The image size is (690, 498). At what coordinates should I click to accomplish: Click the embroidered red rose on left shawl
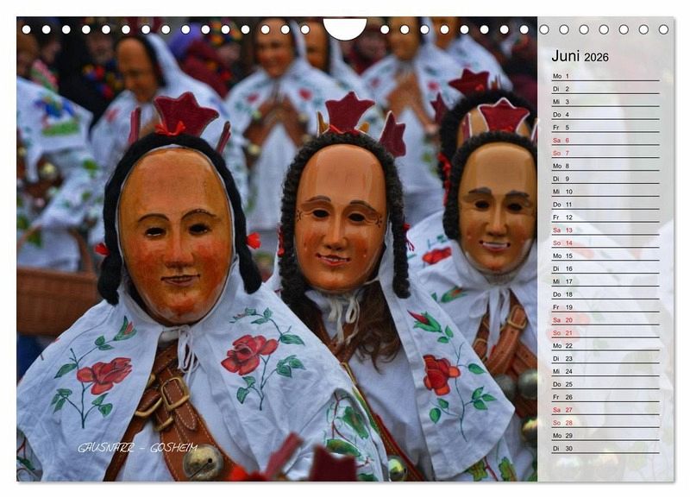tap(105, 375)
